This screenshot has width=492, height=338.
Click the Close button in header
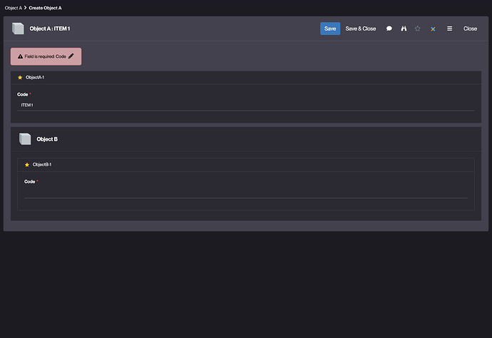click(x=470, y=29)
